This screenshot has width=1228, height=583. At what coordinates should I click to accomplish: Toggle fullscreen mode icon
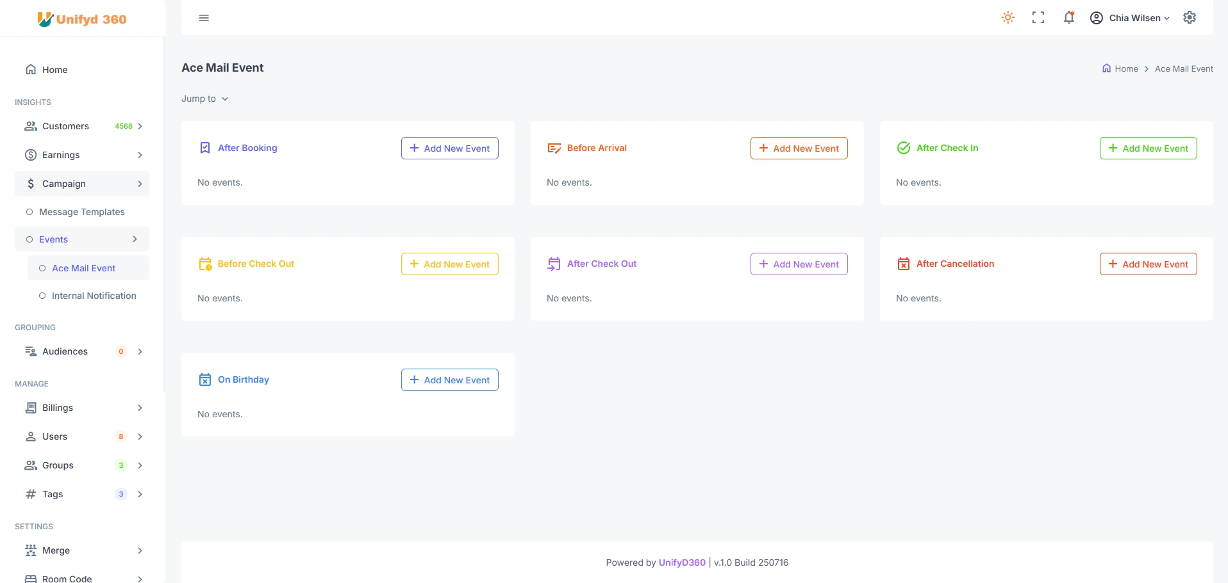point(1038,18)
